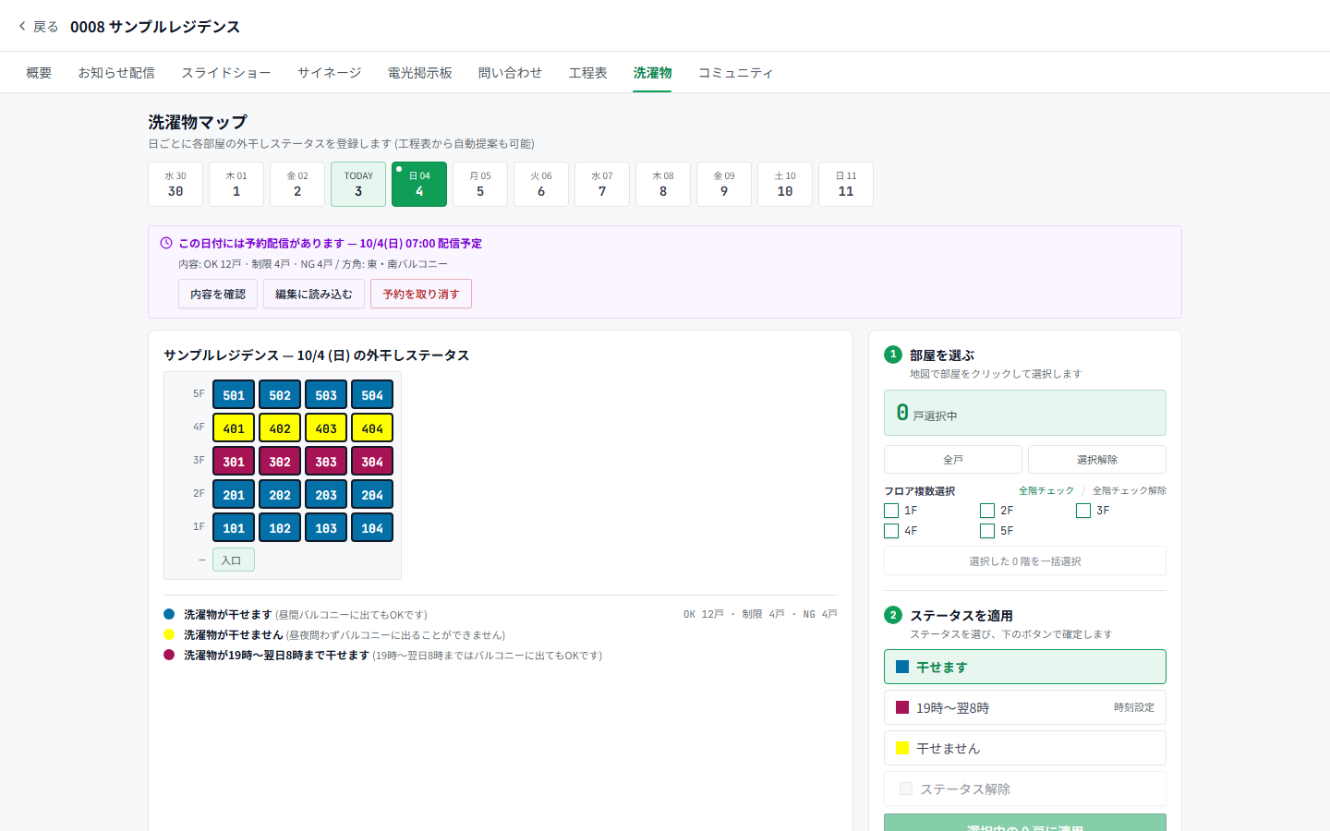Select room 304 on the map
Image resolution: width=1330 pixels, height=831 pixels.
[x=372, y=461]
